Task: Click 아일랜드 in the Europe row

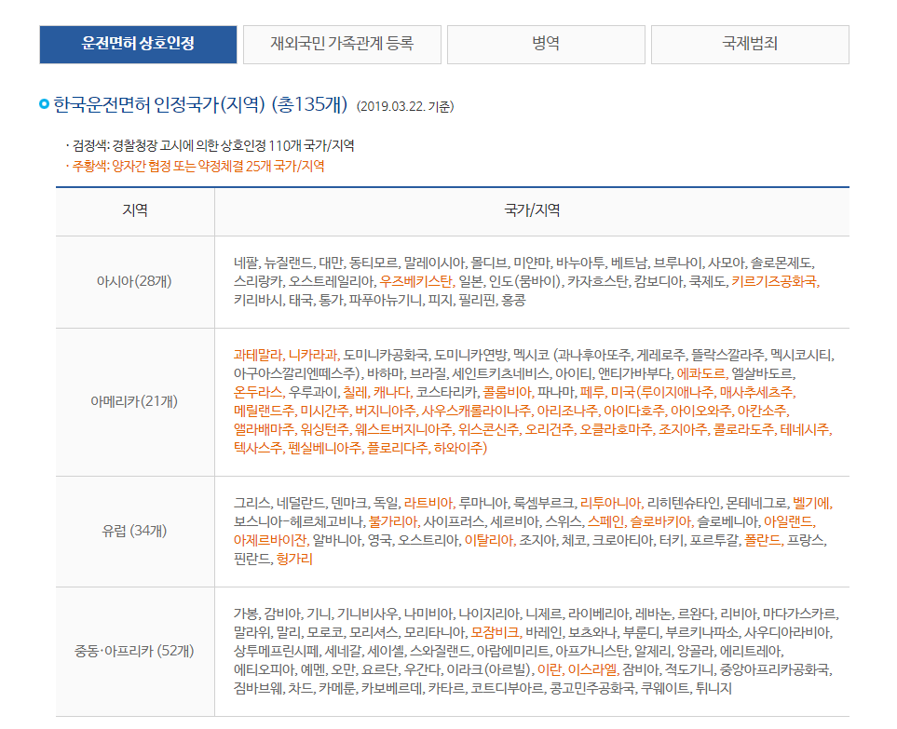Action: click(x=788, y=522)
